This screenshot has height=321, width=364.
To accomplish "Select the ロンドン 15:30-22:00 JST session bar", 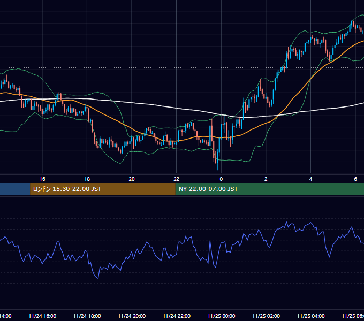I will (103, 189).
